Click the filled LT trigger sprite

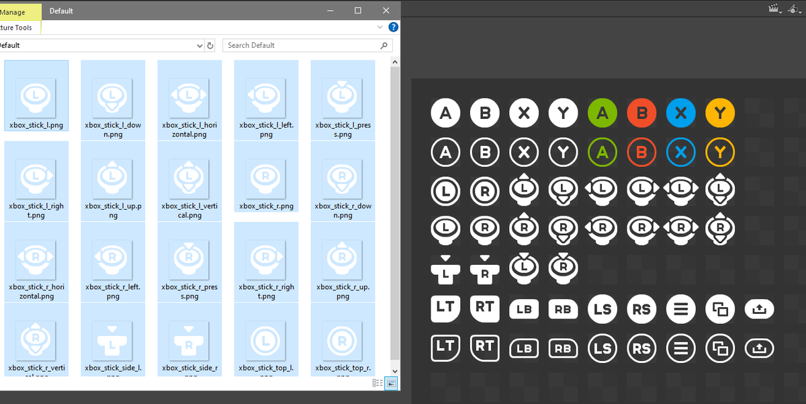point(445,308)
